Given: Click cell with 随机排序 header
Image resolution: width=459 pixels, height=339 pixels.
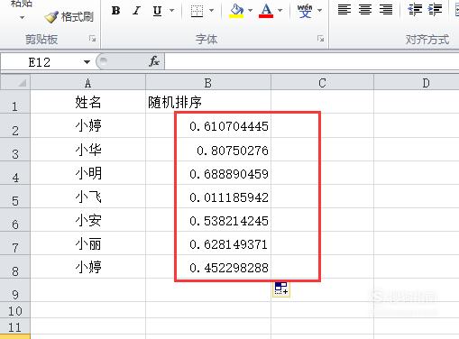Looking at the screenshot, I should coord(208,102).
